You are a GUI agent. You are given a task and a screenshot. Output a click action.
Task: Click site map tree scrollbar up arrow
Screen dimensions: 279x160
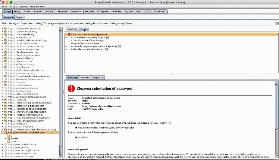coord(61,29)
